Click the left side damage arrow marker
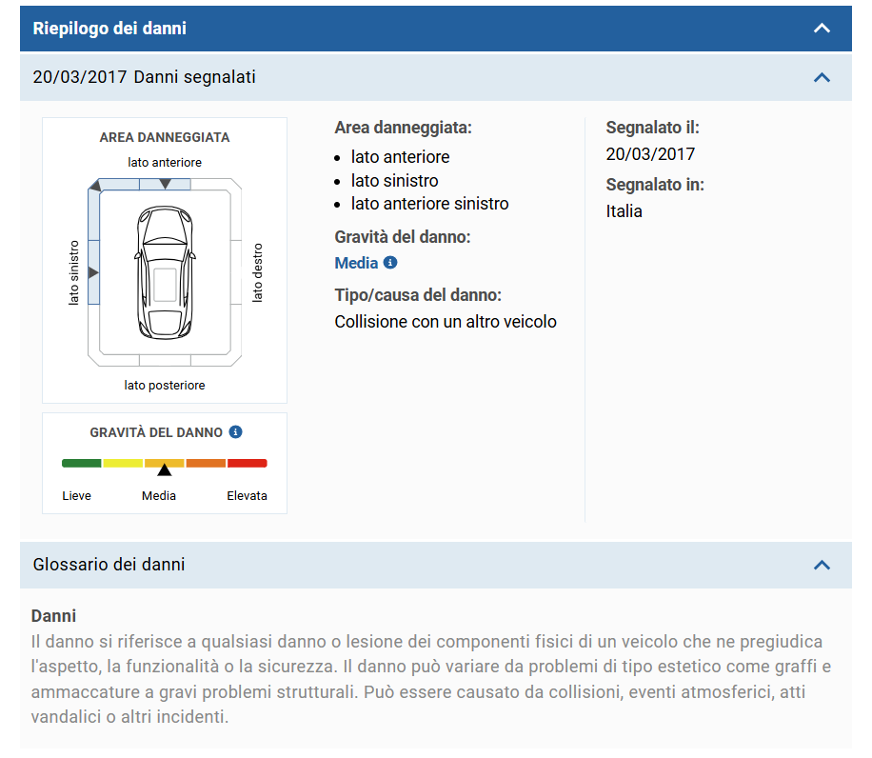The image size is (872, 758). [x=93, y=272]
